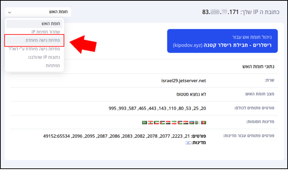Click the status text לא נמצא סטטוס

click(x=191, y=94)
